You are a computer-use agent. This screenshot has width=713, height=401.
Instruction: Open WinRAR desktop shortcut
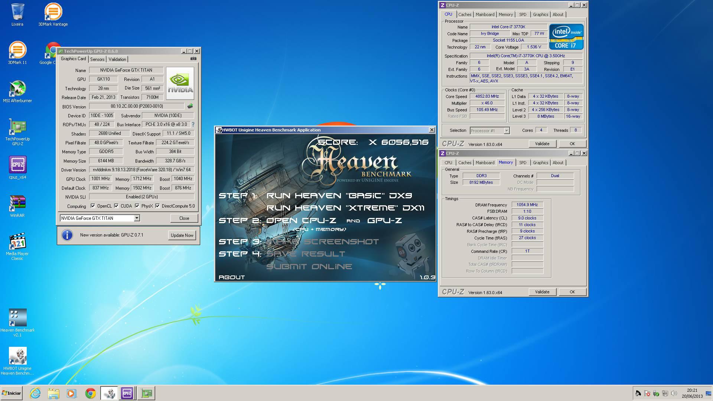[x=17, y=206]
